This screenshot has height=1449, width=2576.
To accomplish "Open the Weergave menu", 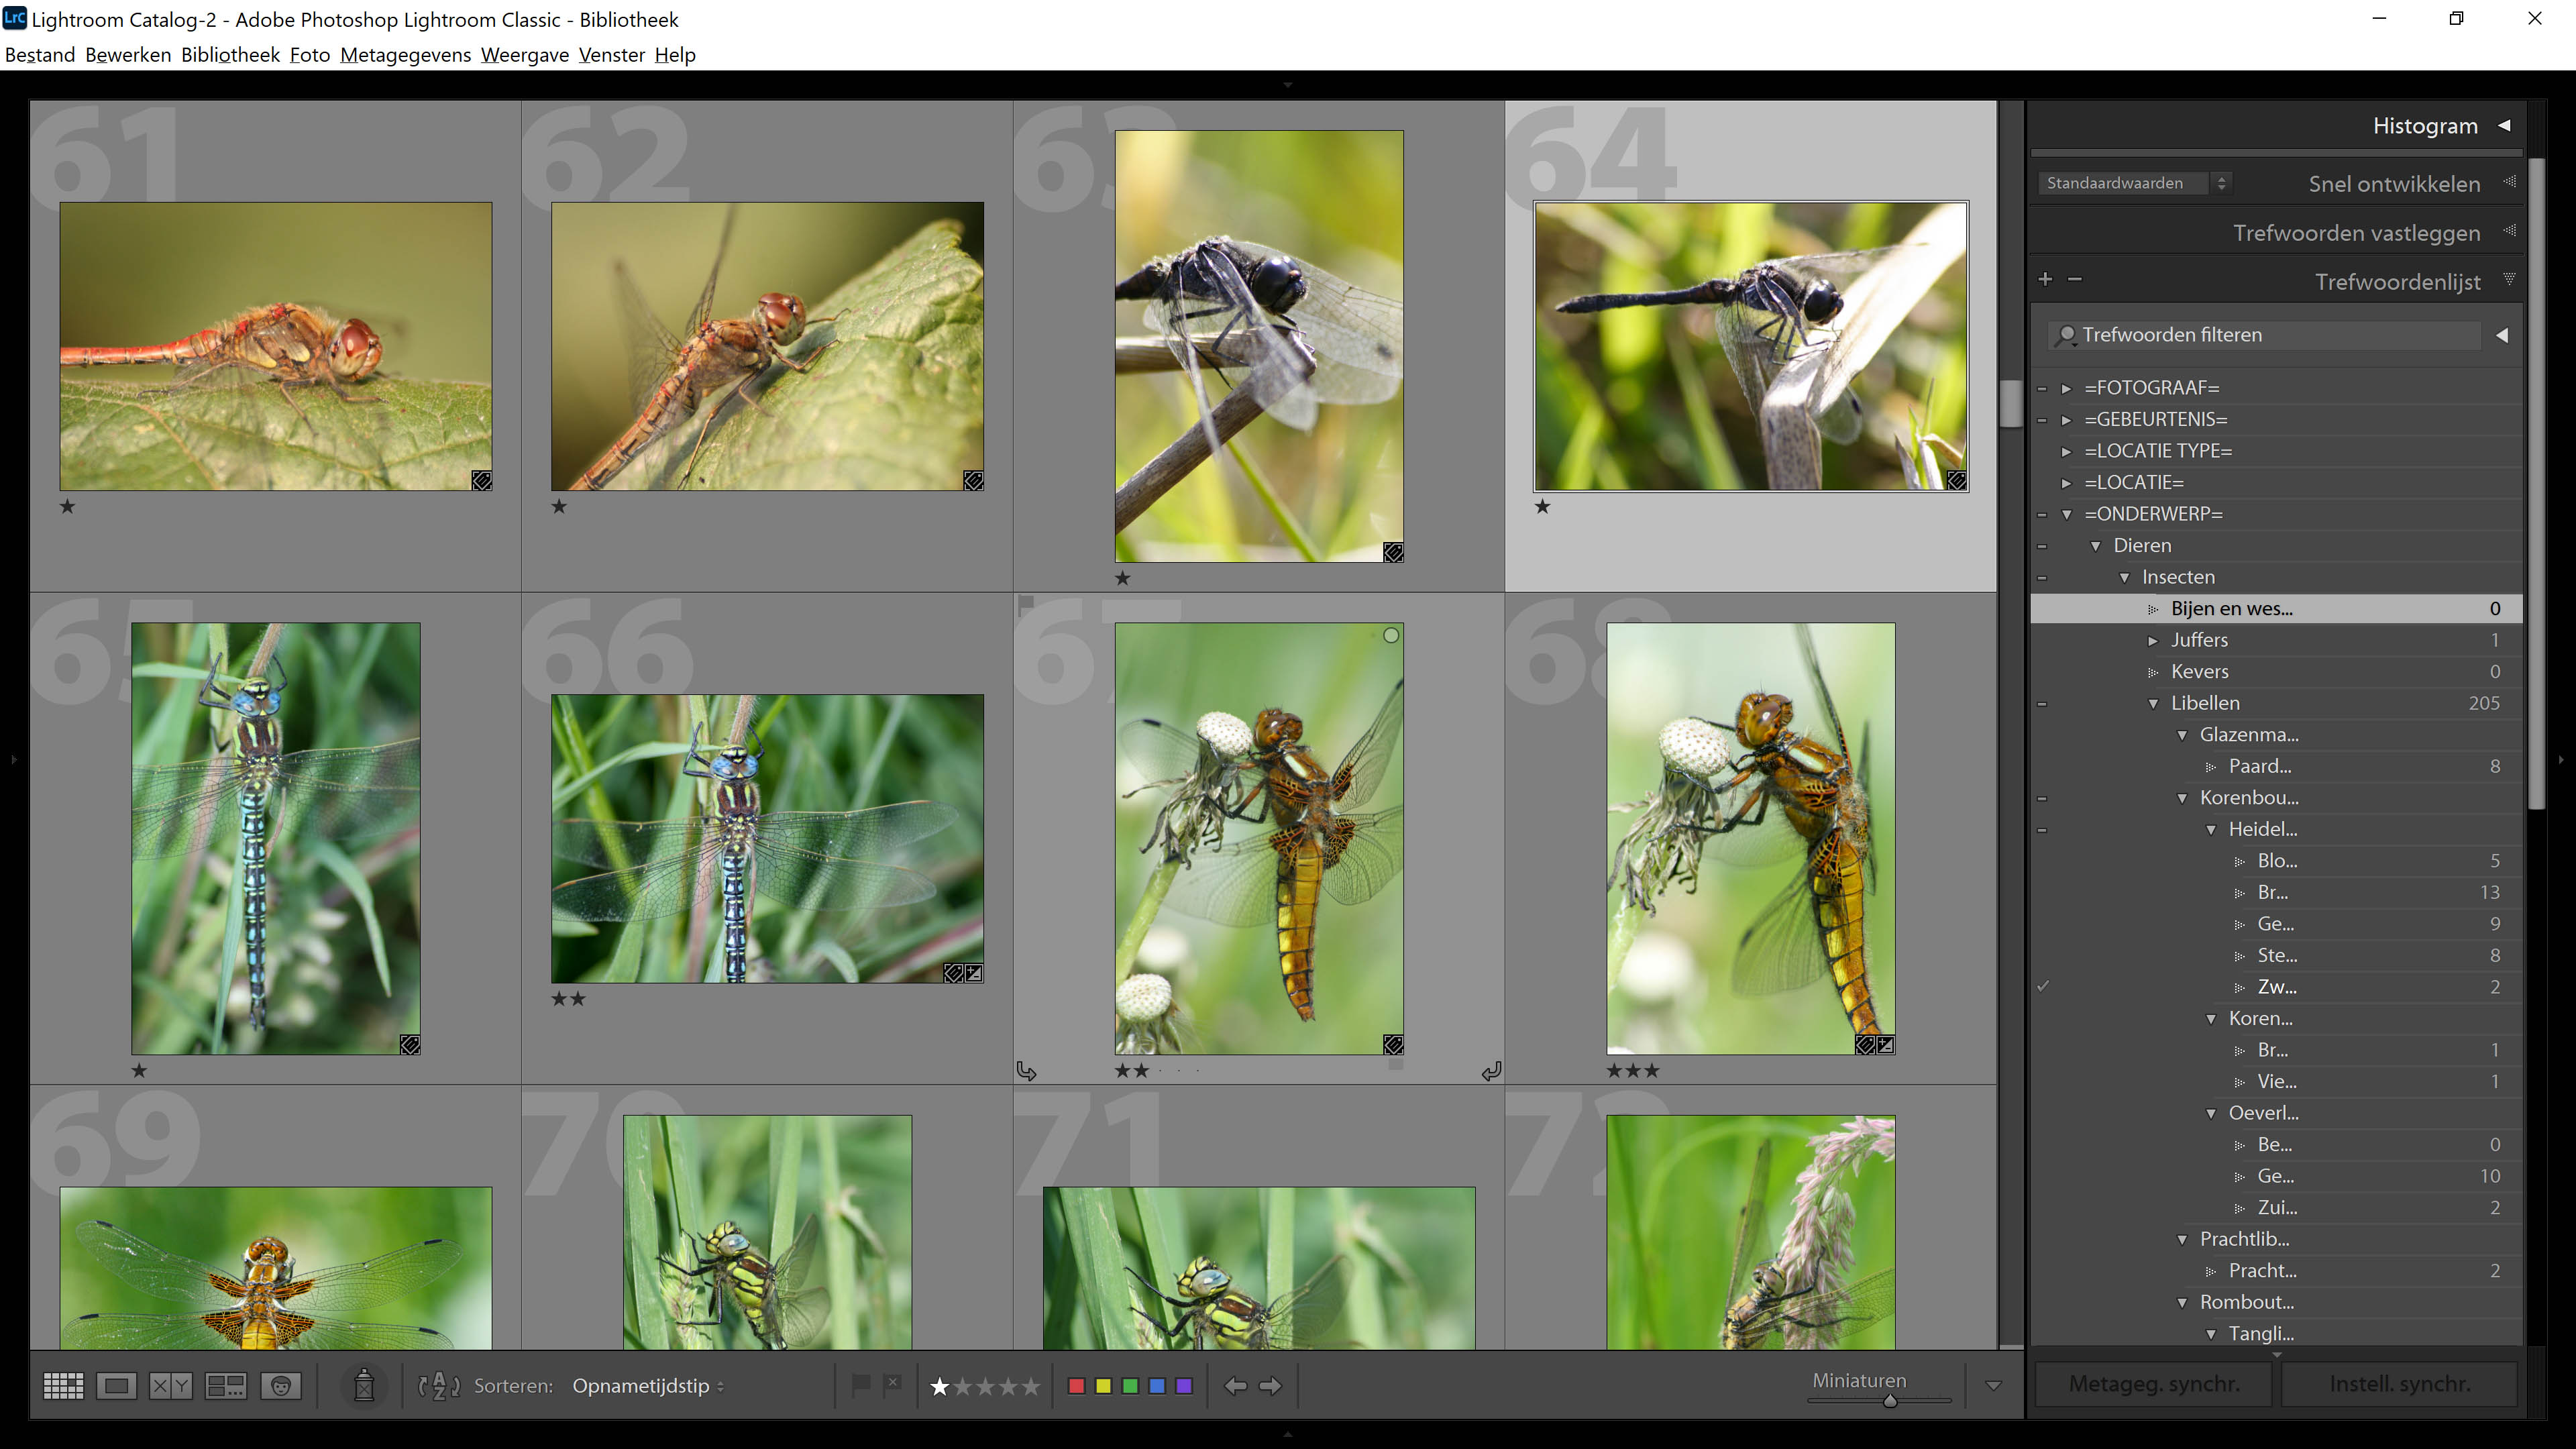I will 525,55.
